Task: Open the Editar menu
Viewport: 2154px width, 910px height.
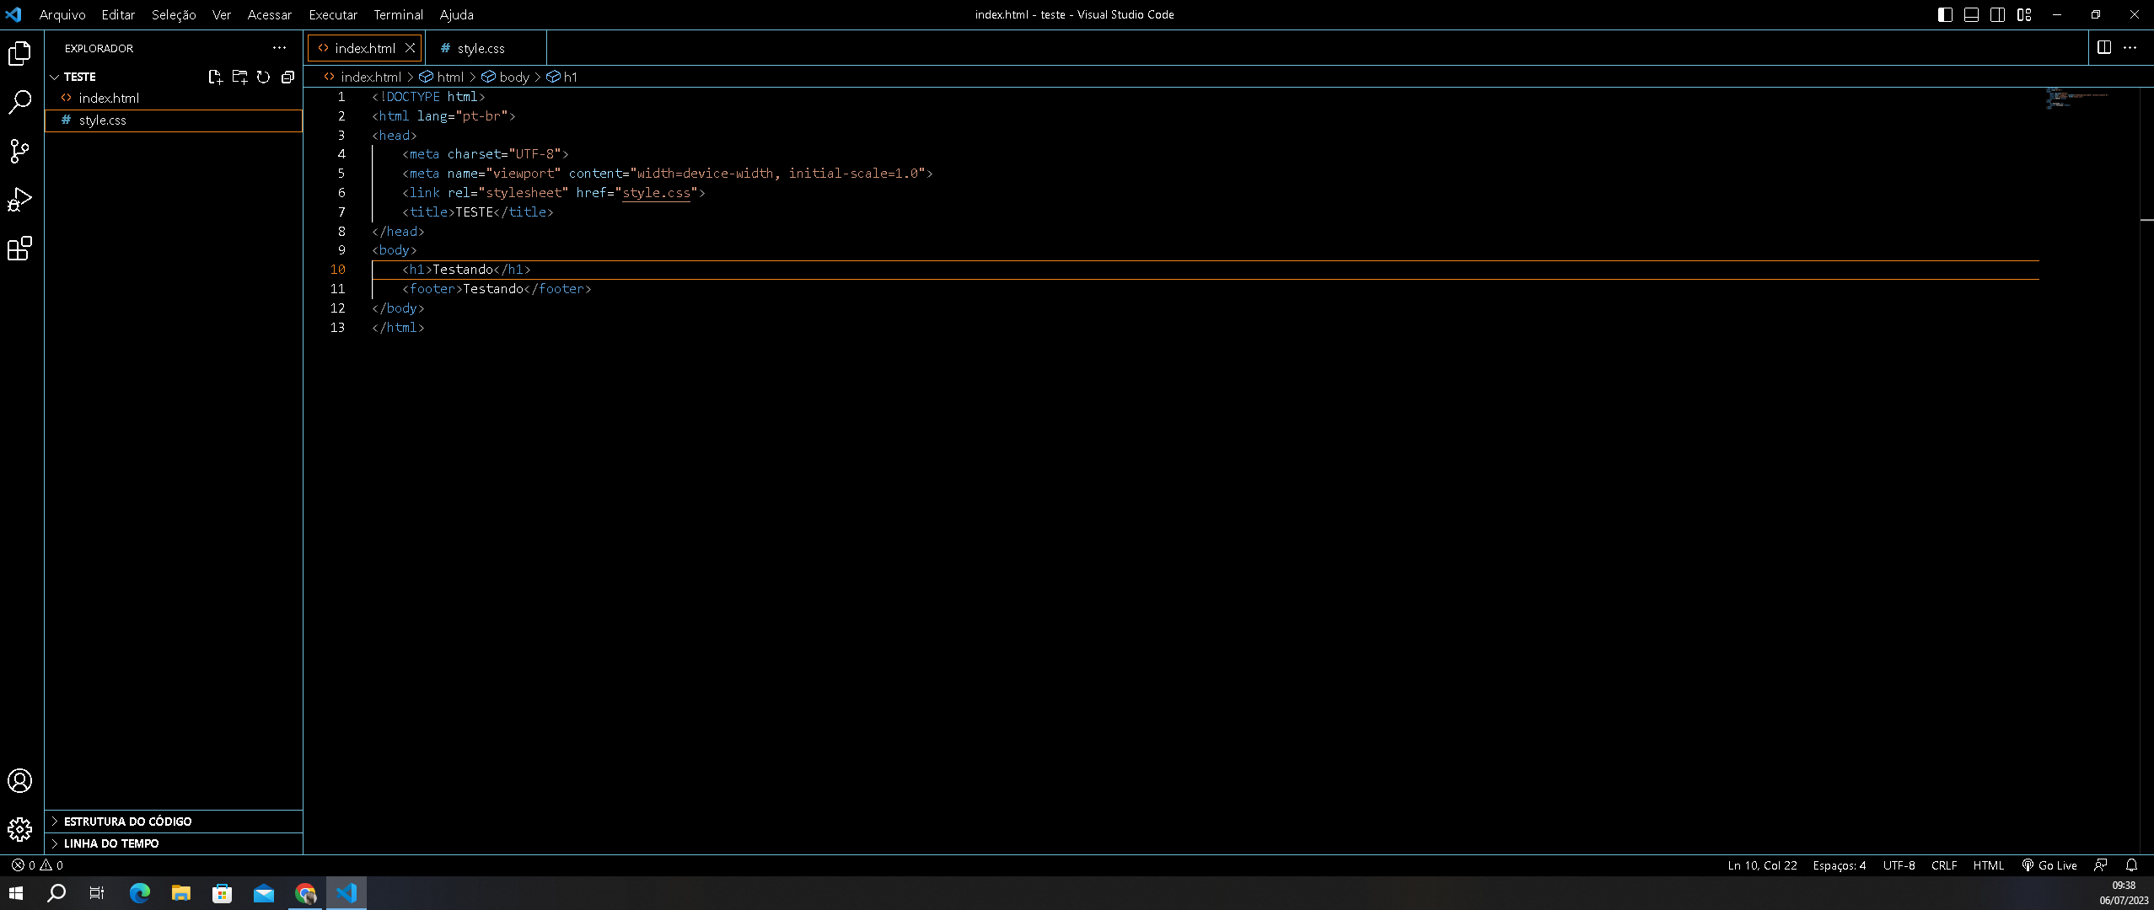Action: [118, 14]
